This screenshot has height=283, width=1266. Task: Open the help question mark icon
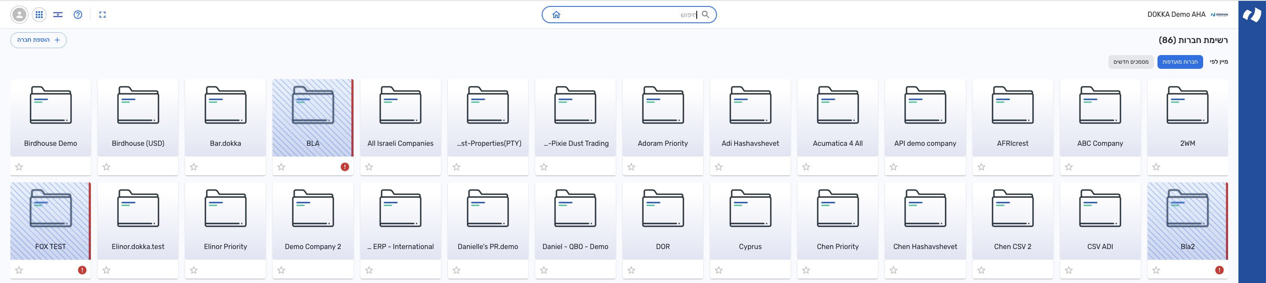[78, 15]
